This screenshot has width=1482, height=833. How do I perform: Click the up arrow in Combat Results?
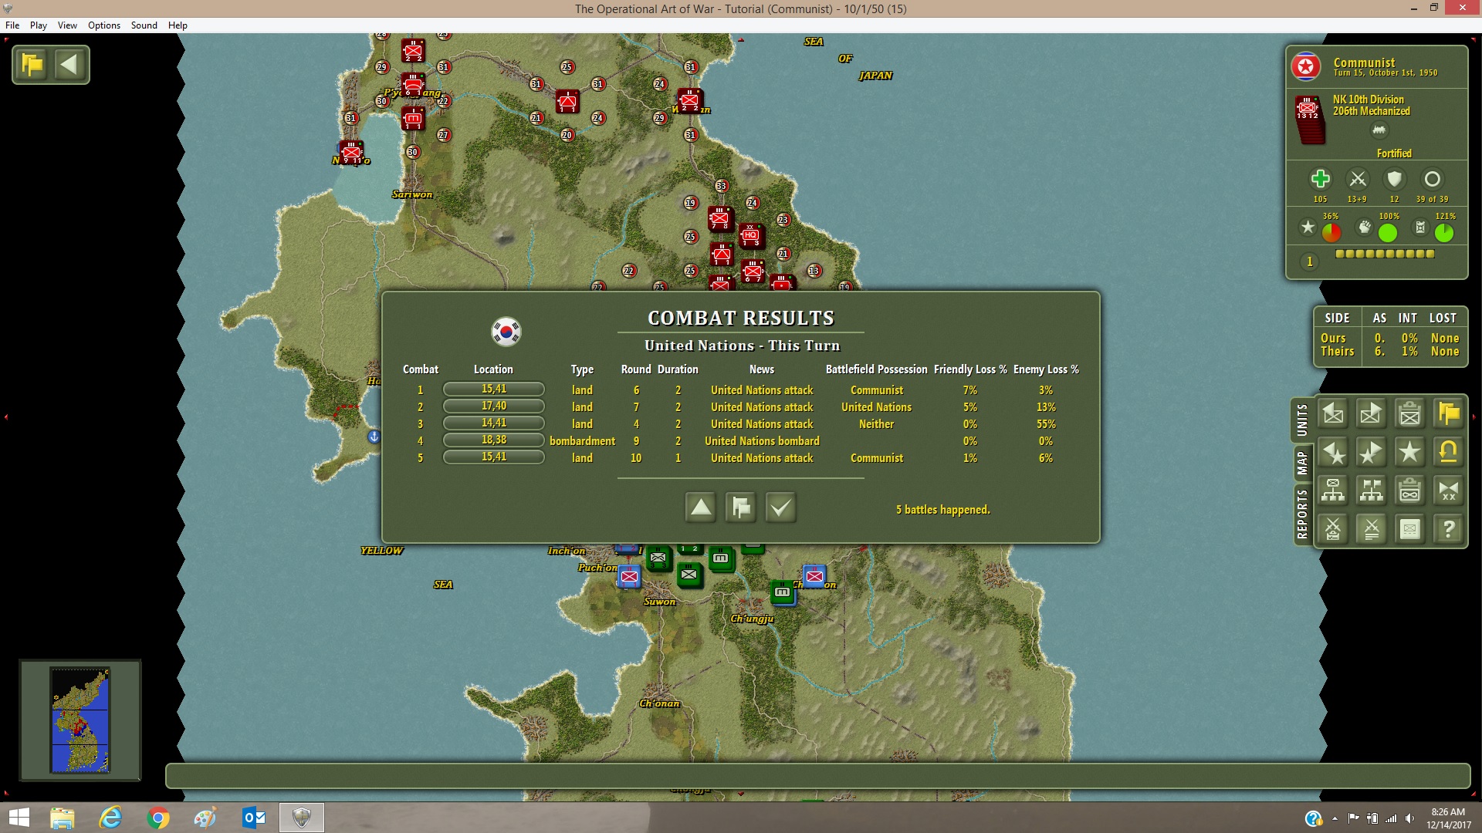coord(701,508)
